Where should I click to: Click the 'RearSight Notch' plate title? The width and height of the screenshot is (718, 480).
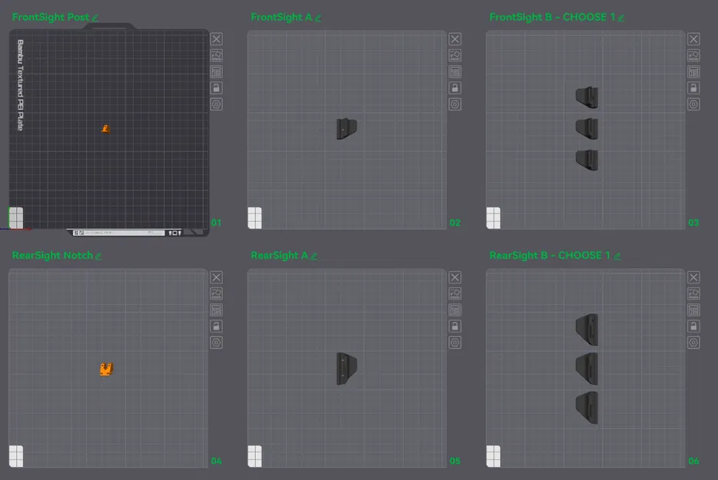coord(52,255)
